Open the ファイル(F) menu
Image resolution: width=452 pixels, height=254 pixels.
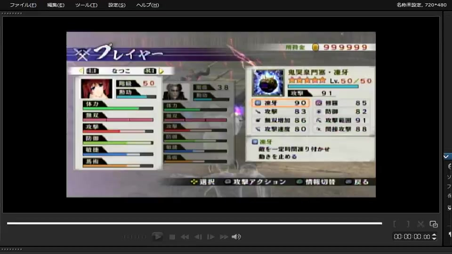23,5
